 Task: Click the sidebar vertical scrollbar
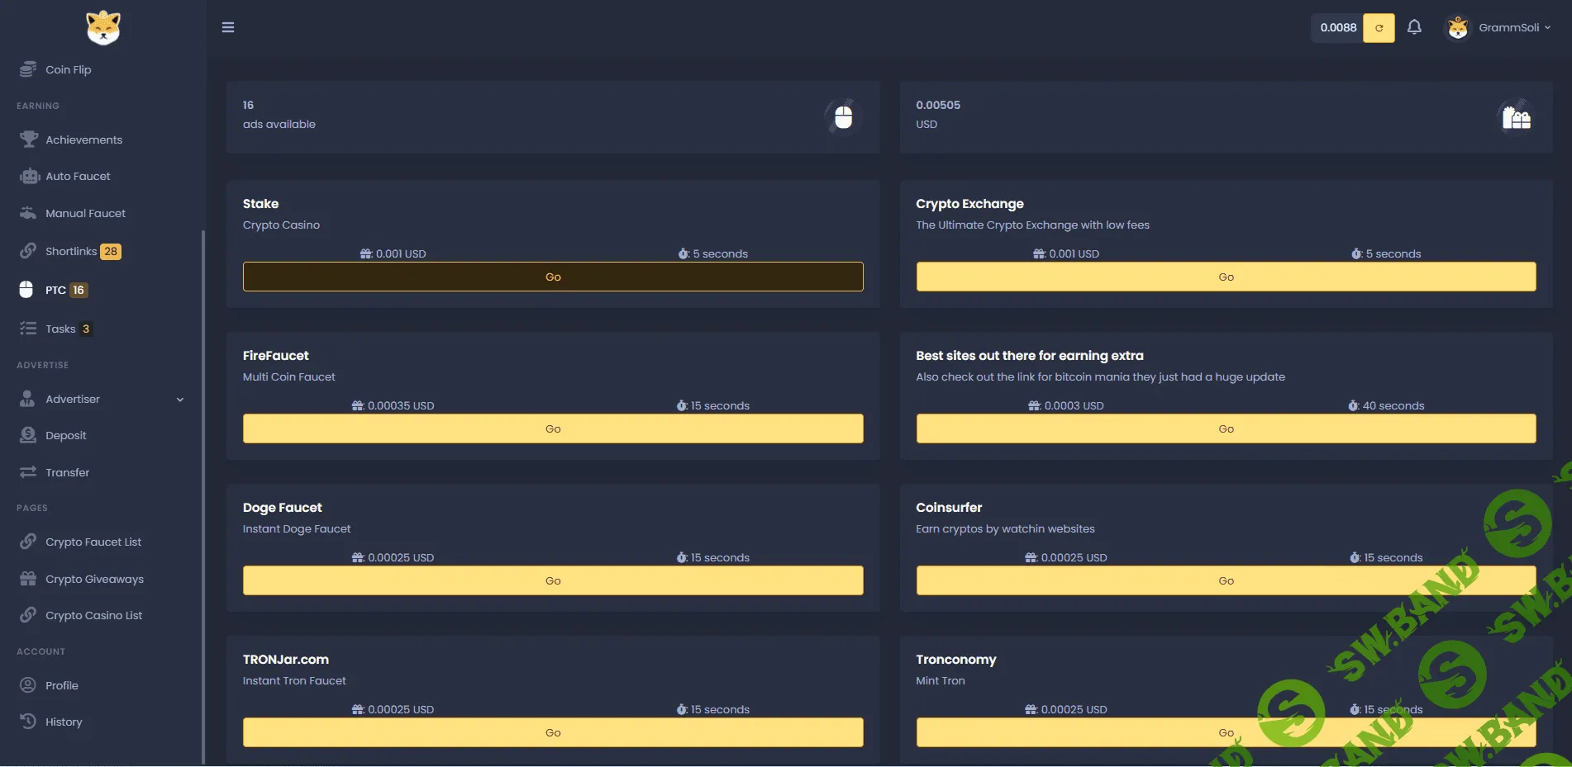point(203,495)
